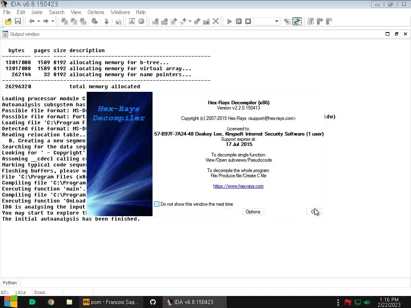The height and width of the screenshot is (308, 411).
Task: Click the binoculars search text icon
Action: (x=74, y=21)
